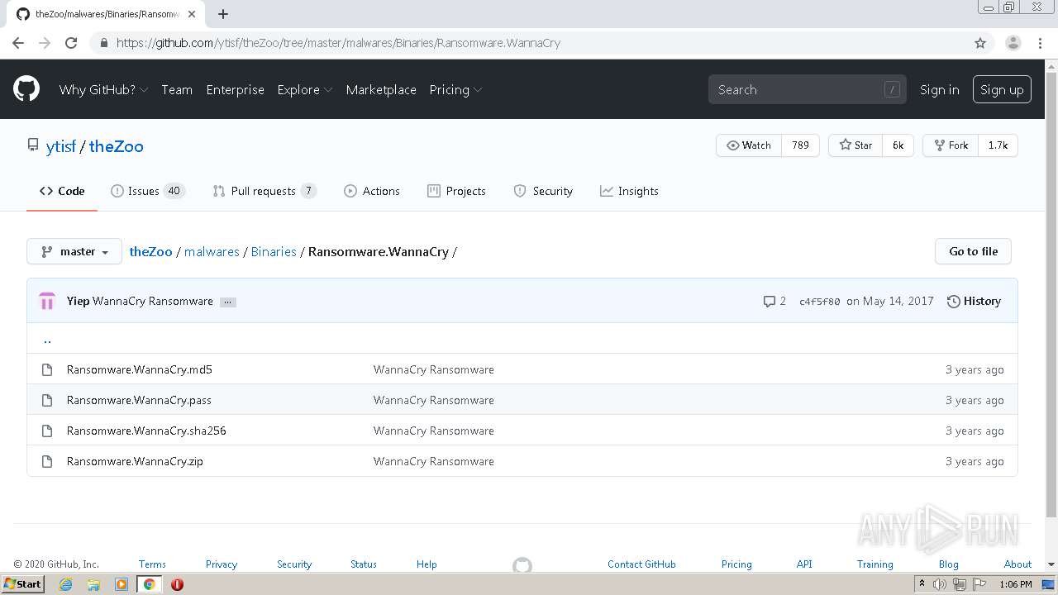Image resolution: width=1058 pixels, height=595 pixels.
Task: Switch to Pull requests tab
Action: [264, 191]
